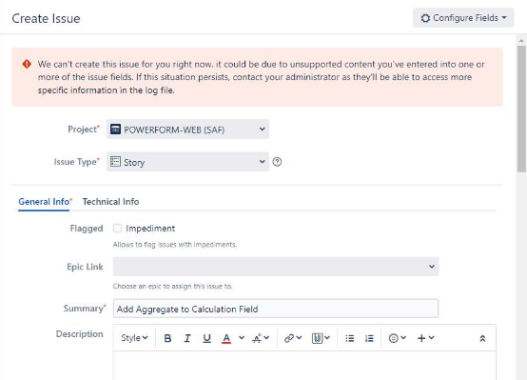Screen dimensions: 527x380
Task: Insert a bulleted list in Description
Action: click(x=349, y=338)
